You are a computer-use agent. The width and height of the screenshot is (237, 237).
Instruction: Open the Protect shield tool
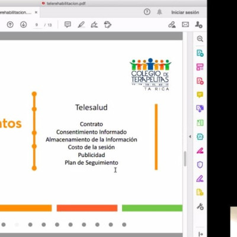(200, 165)
